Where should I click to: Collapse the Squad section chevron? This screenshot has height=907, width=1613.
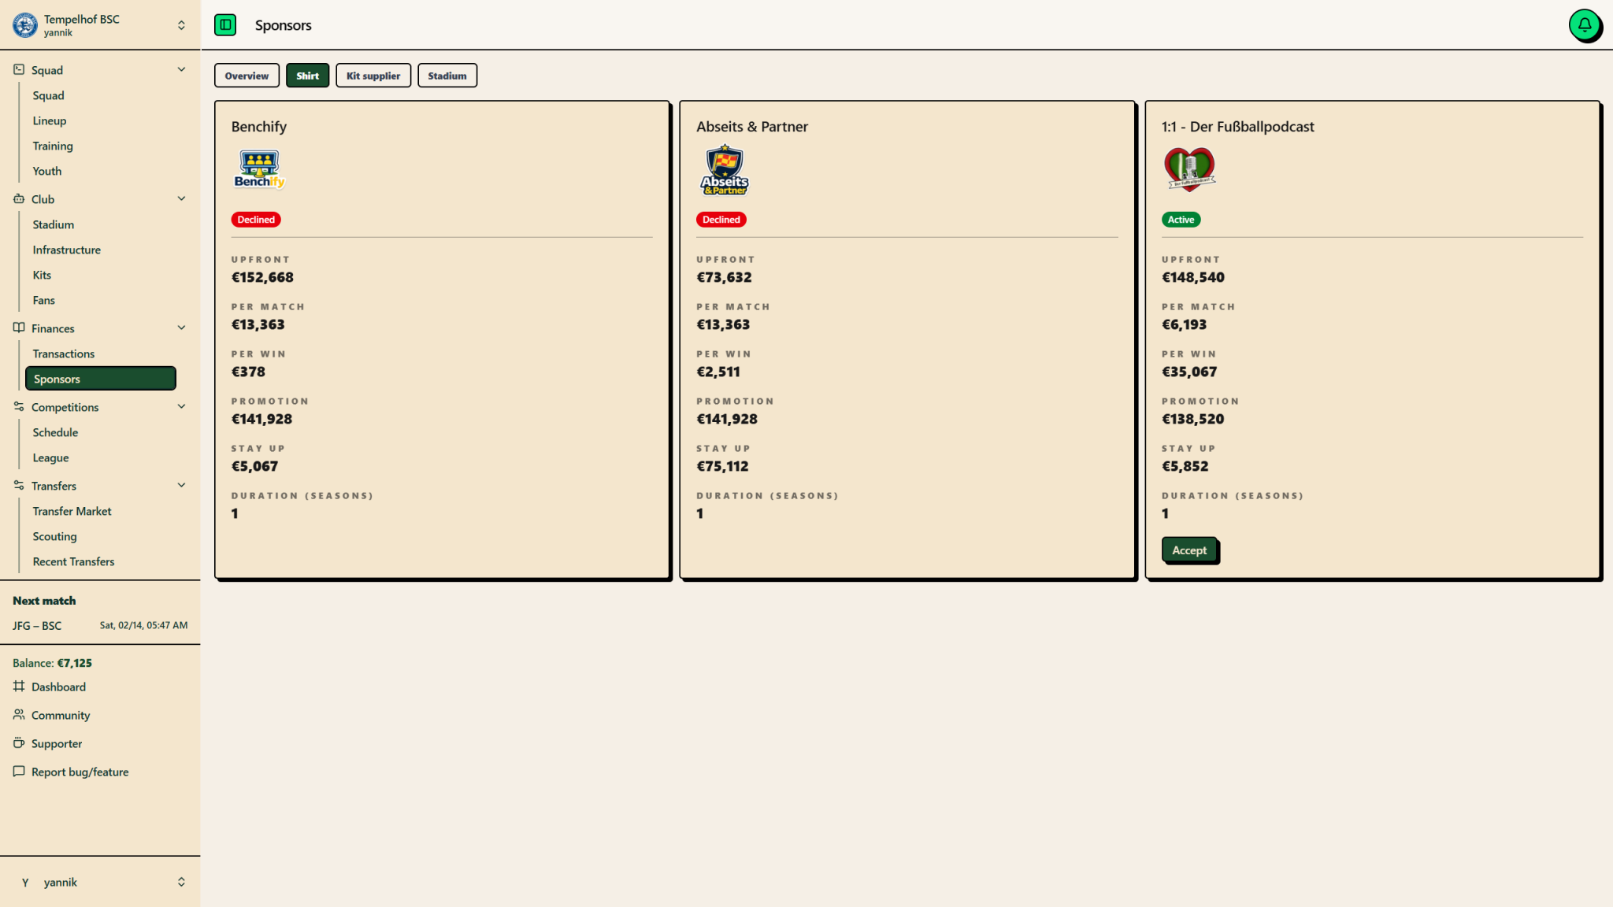[181, 69]
